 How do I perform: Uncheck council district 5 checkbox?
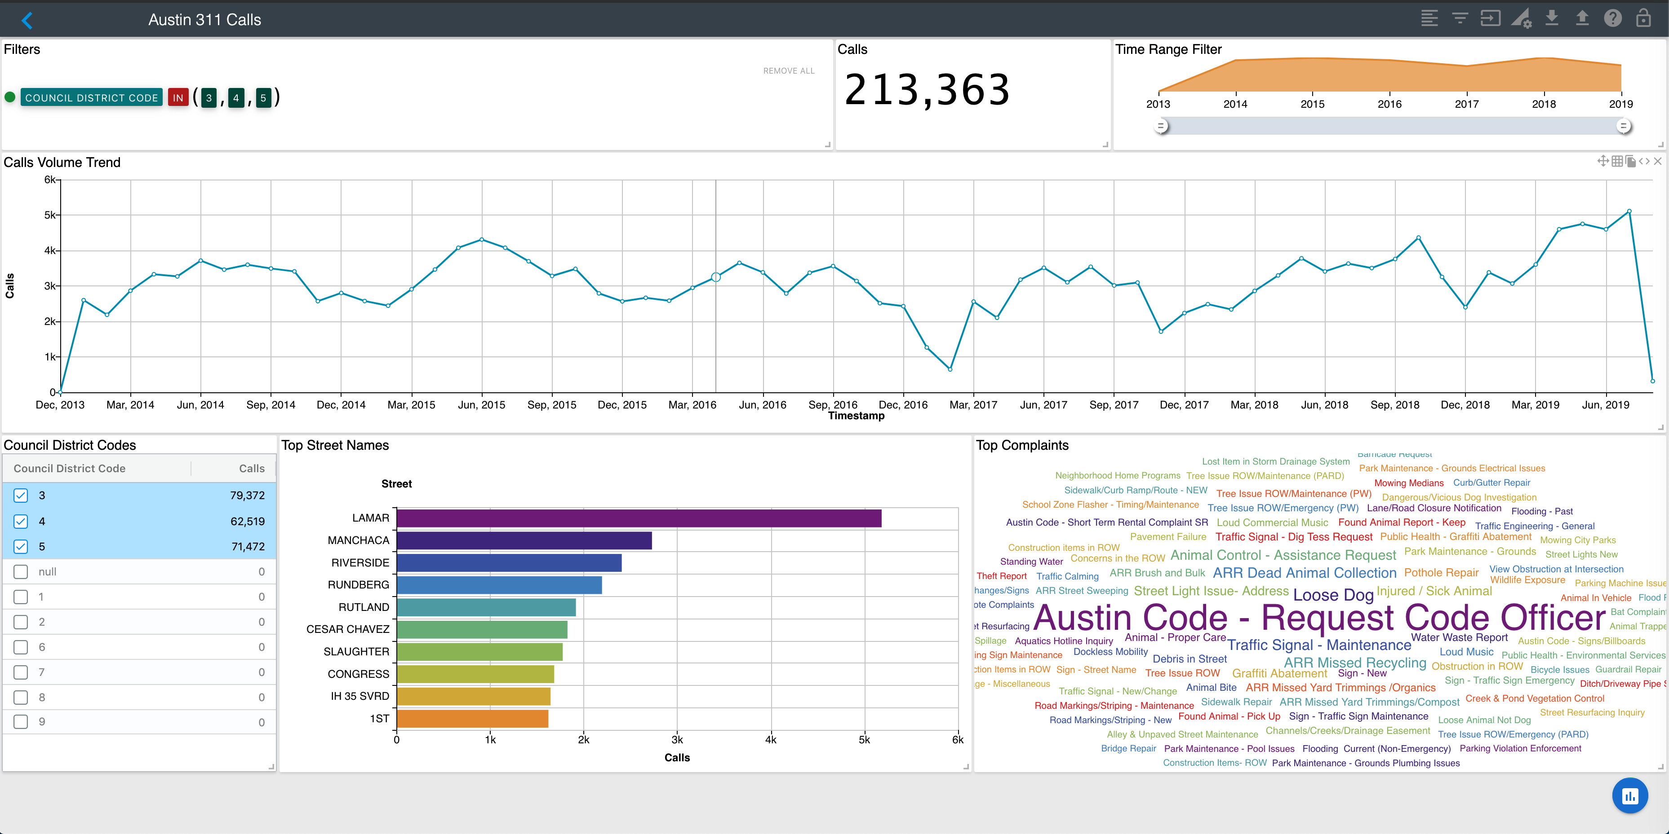click(21, 547)
